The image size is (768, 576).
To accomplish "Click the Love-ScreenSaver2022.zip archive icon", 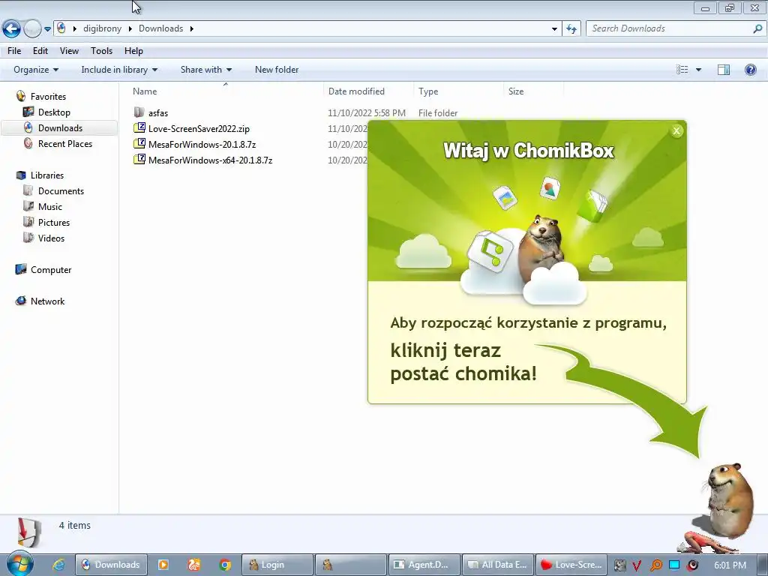I will point(139,127).
